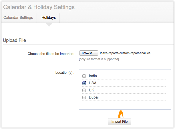
Task: Click the Calendar & Holiday Settings heading
Action: coord(39,7)
